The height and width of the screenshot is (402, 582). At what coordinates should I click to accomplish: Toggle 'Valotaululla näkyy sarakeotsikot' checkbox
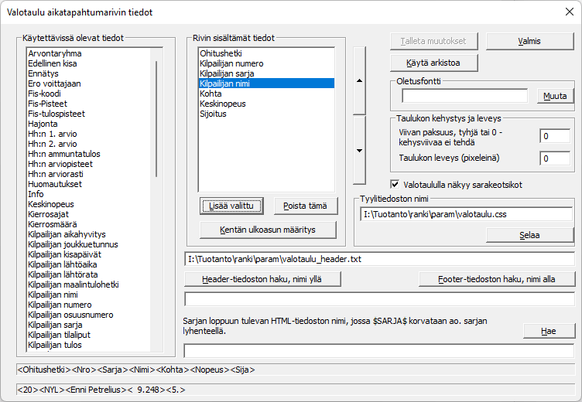tap(395, 185)
